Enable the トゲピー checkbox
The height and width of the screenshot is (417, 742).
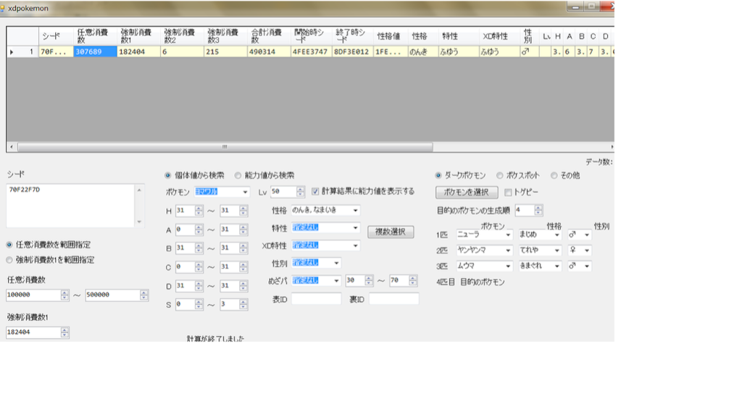click(508, 193)
